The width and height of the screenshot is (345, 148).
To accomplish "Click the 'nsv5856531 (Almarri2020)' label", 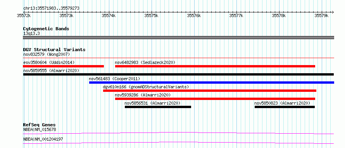I will tap(152, 103).
